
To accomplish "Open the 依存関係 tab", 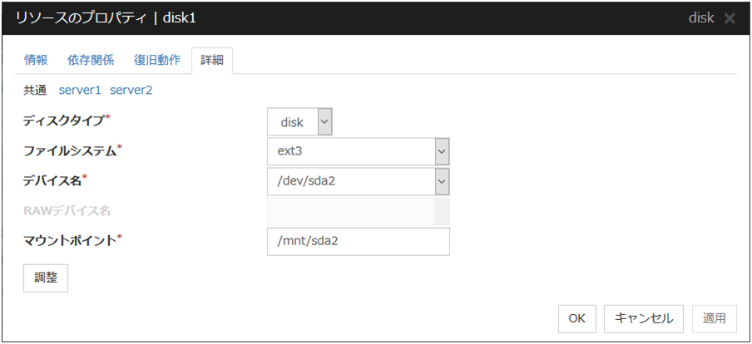I will (x=90, y=60).
